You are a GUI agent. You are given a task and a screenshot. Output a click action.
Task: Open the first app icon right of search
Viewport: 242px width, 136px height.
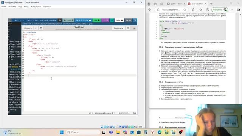tap(104, 132)
